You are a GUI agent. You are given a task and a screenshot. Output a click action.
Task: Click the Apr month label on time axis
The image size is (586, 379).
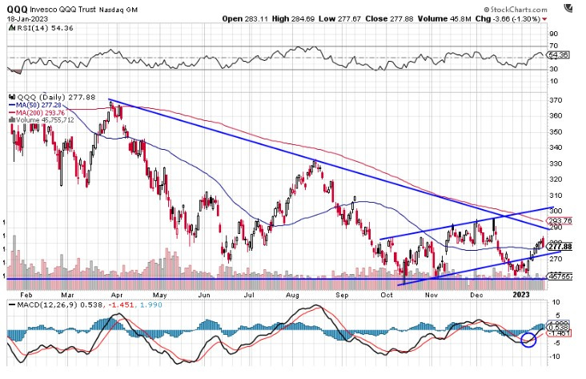(x=116, y=295)
